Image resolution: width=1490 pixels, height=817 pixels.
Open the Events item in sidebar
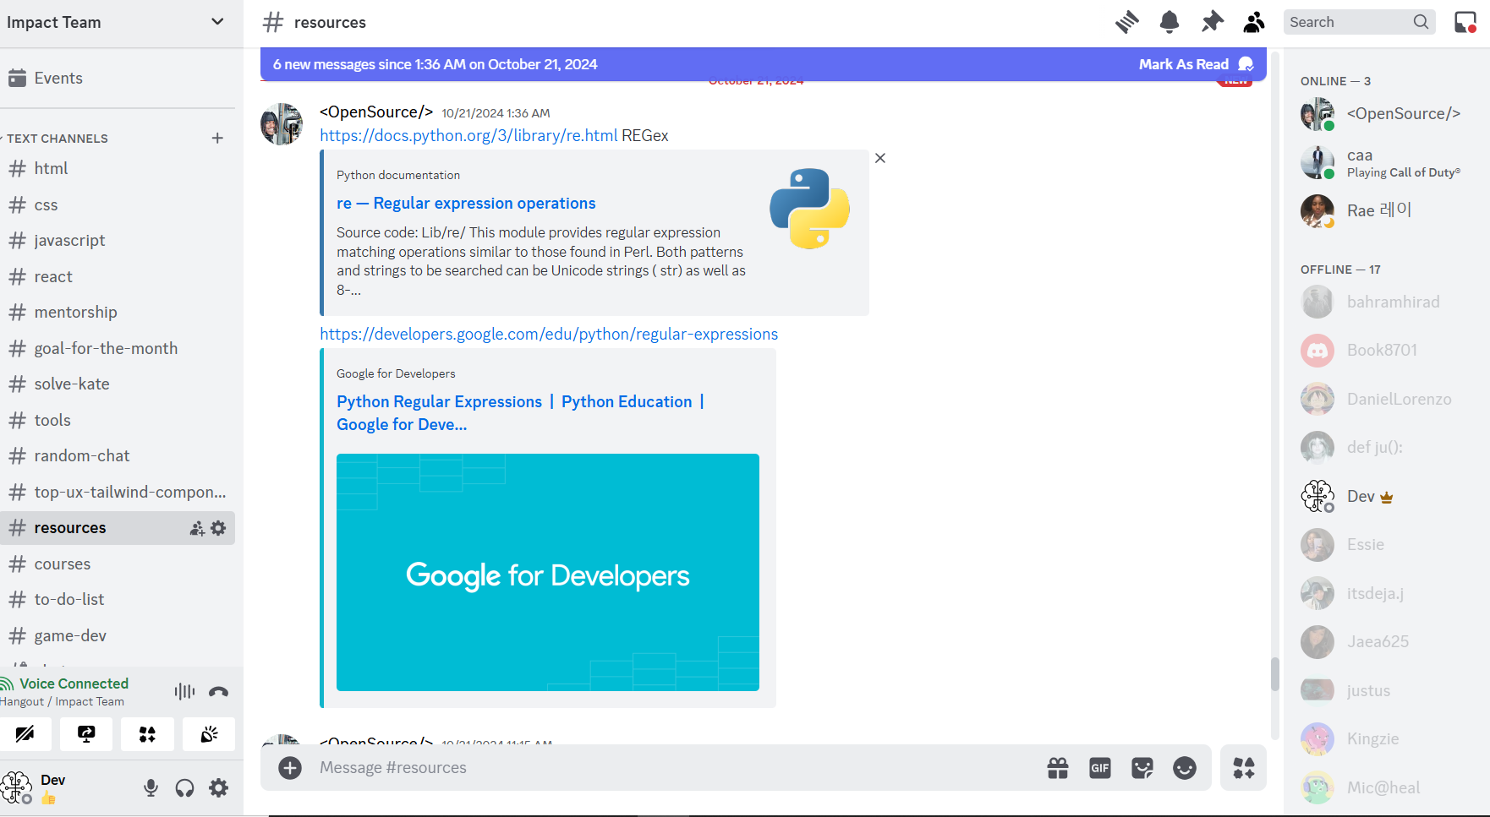click(x=58, y=79)
